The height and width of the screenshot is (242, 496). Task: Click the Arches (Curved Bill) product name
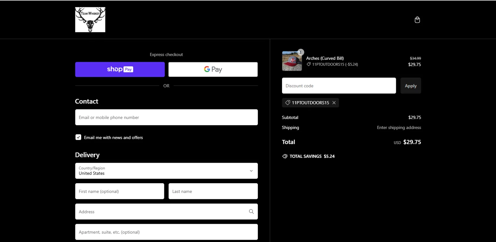pyautogui.click(x=325, y=58)
